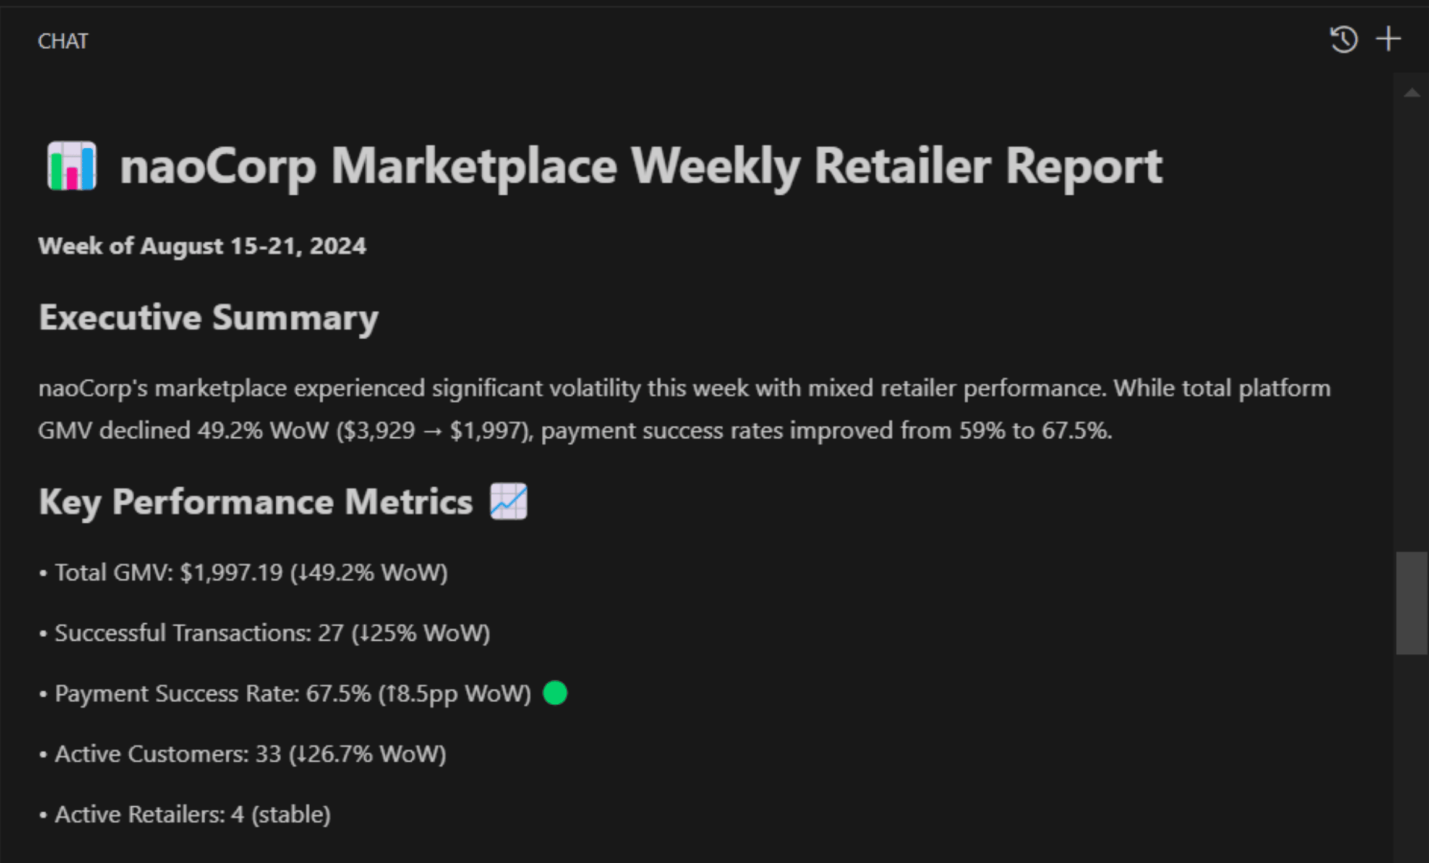This screenshot has height=863, width=1429.
Task: Click the naoCorp Marketplace Weekly Retailer Report heading
Action: pos(641,166)
